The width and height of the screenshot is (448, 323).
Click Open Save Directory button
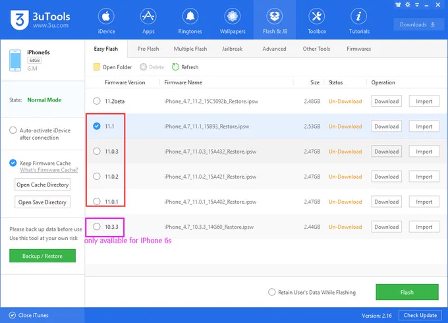[42, 202]
